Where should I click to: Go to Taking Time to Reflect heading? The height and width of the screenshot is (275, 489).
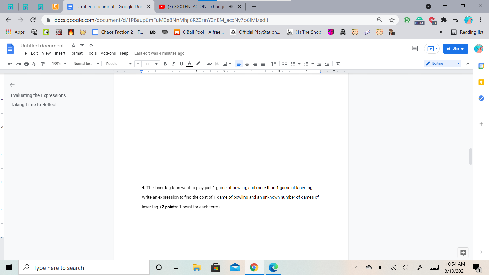(34, 105)
